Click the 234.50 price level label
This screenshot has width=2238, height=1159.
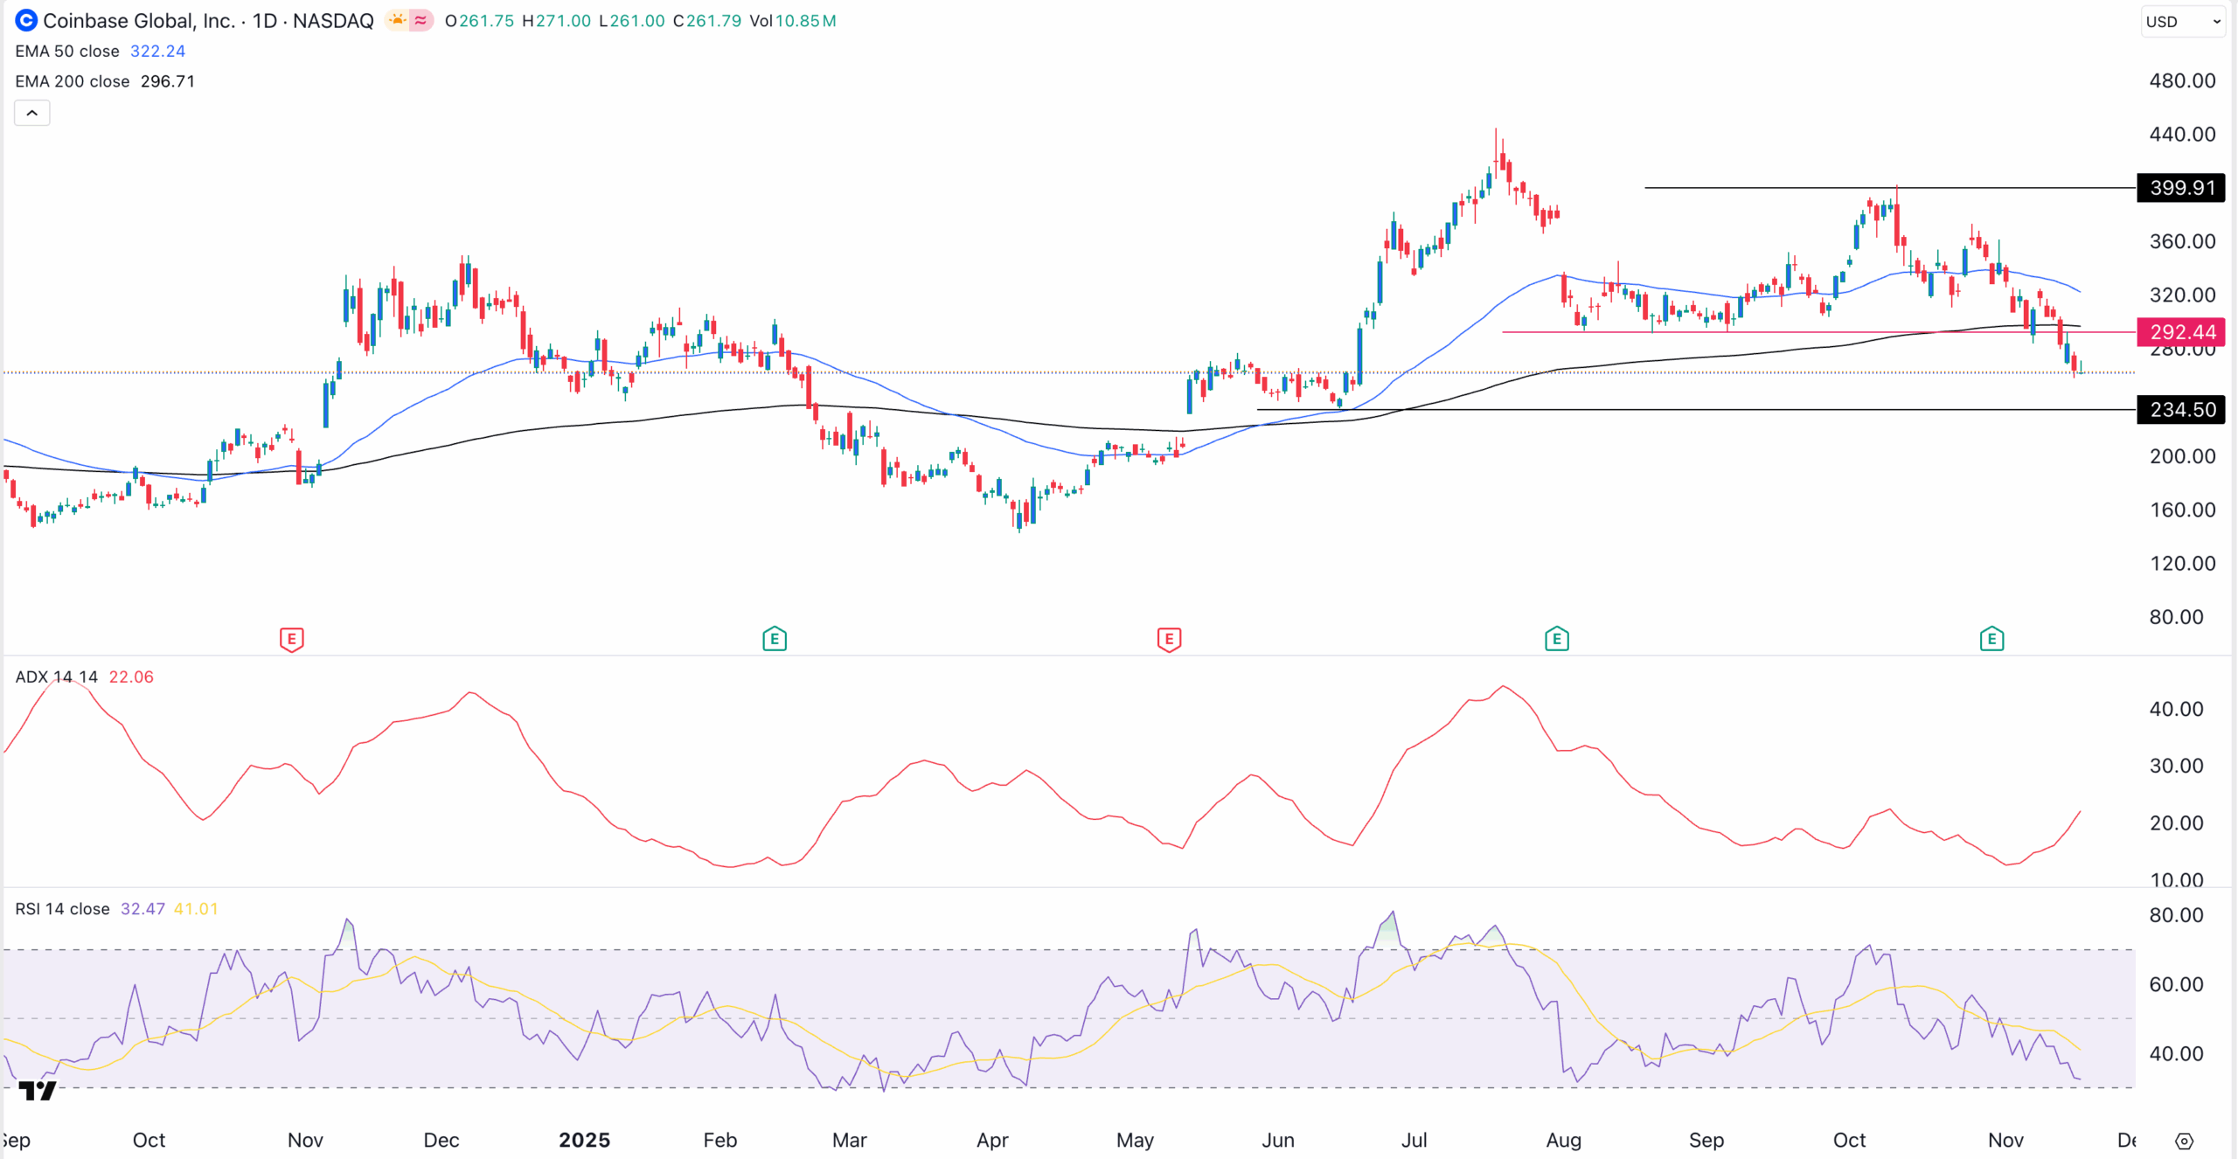coord(2181,410)
